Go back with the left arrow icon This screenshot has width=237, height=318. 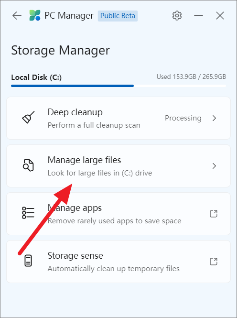tap(17, 16)
